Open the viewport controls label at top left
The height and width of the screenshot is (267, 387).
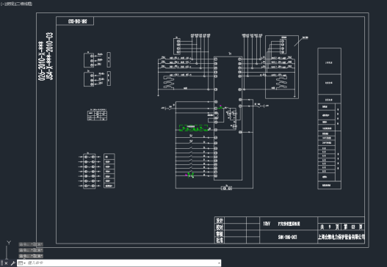(x=16, y=4)
